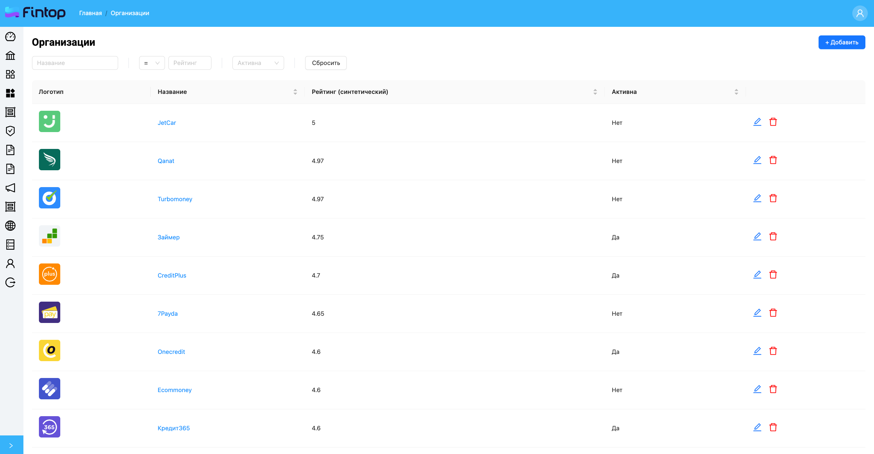Open user profile avatar at top right

pyautogui.click(x=860, y=13)
